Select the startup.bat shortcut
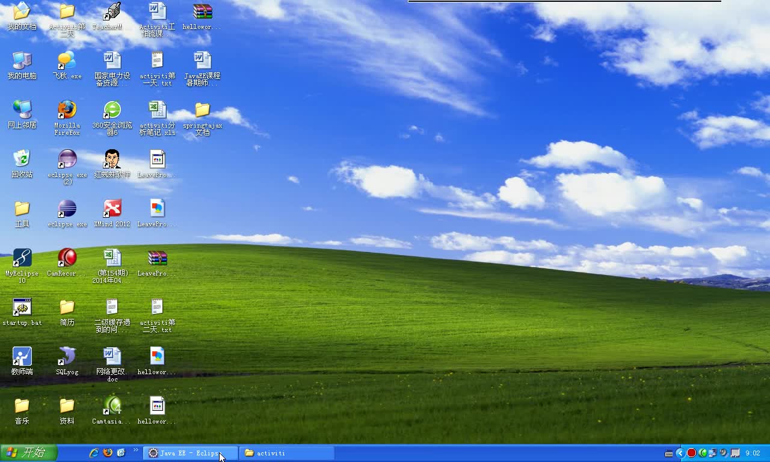 click(22, 312)
